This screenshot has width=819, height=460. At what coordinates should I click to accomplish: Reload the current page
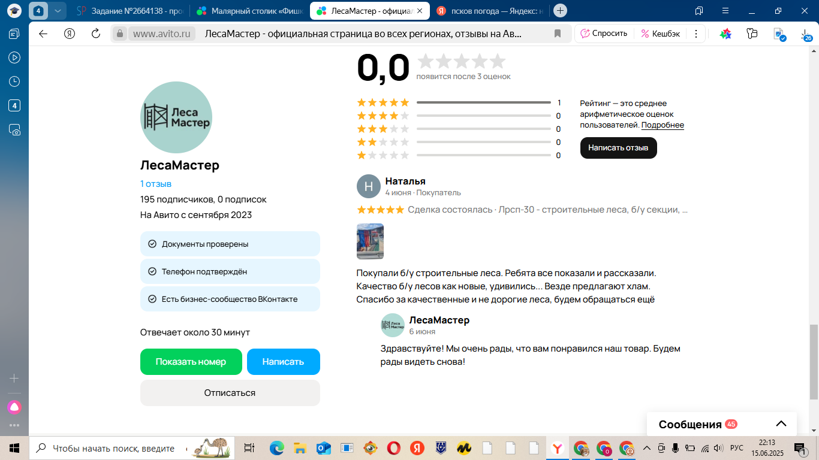[x=95, y=34]
